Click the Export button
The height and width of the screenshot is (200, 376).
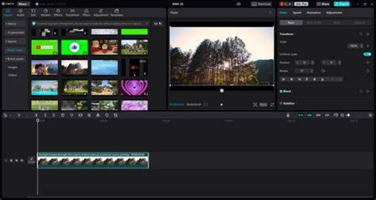tap(342, 4)
